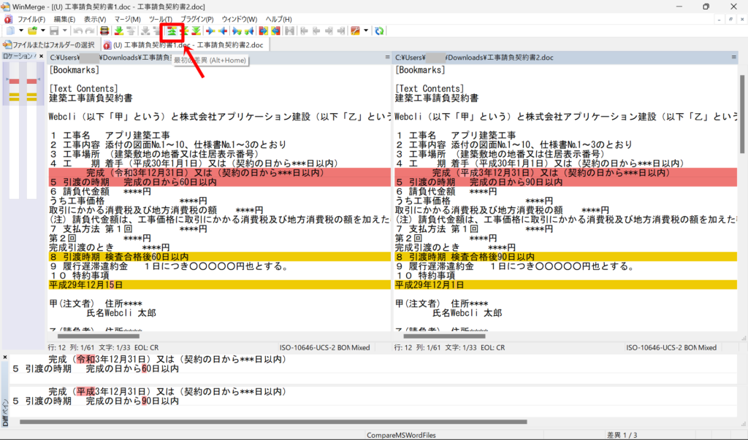748x440 pixels.
Task: Expand the dropdown arrow beside the Open icon
Action: [43, 31]
